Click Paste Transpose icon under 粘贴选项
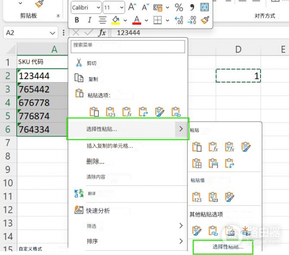289x255 pixels. (x=144, y=112)
